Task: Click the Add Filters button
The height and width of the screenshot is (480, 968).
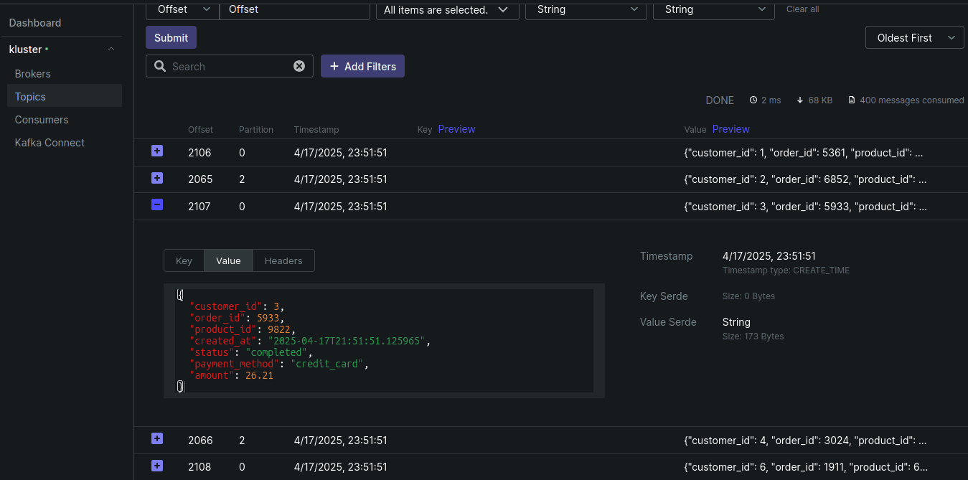Action: [362, 66]
